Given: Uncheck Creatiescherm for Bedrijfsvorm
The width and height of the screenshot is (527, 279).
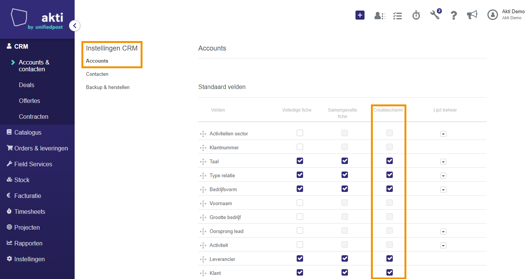Looking at the screenshot, I should pyautogui.click(x=389, y=189).
